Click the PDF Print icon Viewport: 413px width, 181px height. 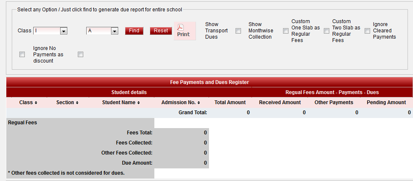tap(183, 31)
